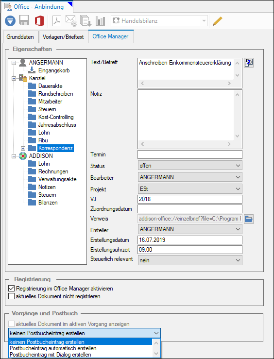The width and height of the screenshot is (274, 359).
Task: Open the Projekt dropdown showing ESt
Action: pyautogui.click(x=190, y=189)
